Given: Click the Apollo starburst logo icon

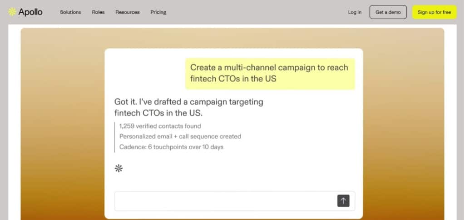Looking at the screenshot, I should [x=12, y=12].
